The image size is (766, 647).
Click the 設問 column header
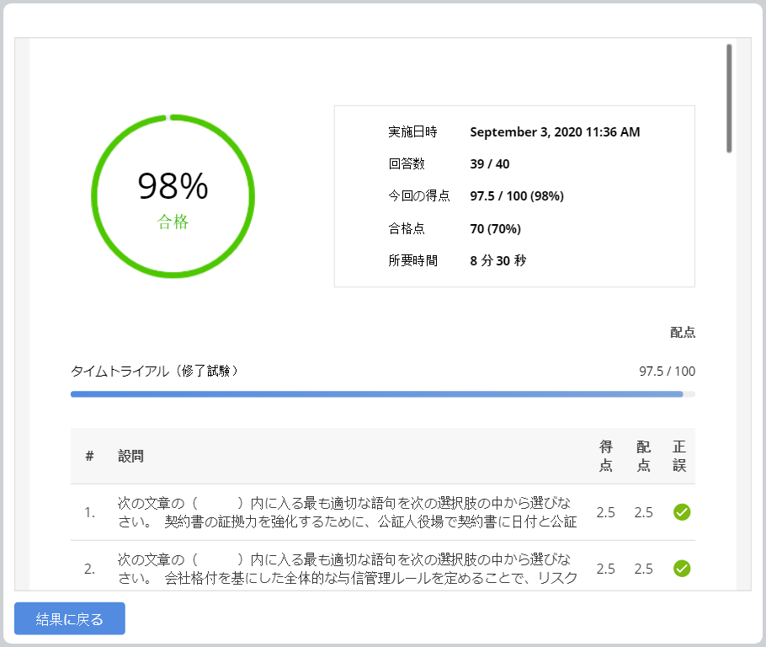(130, 457)
